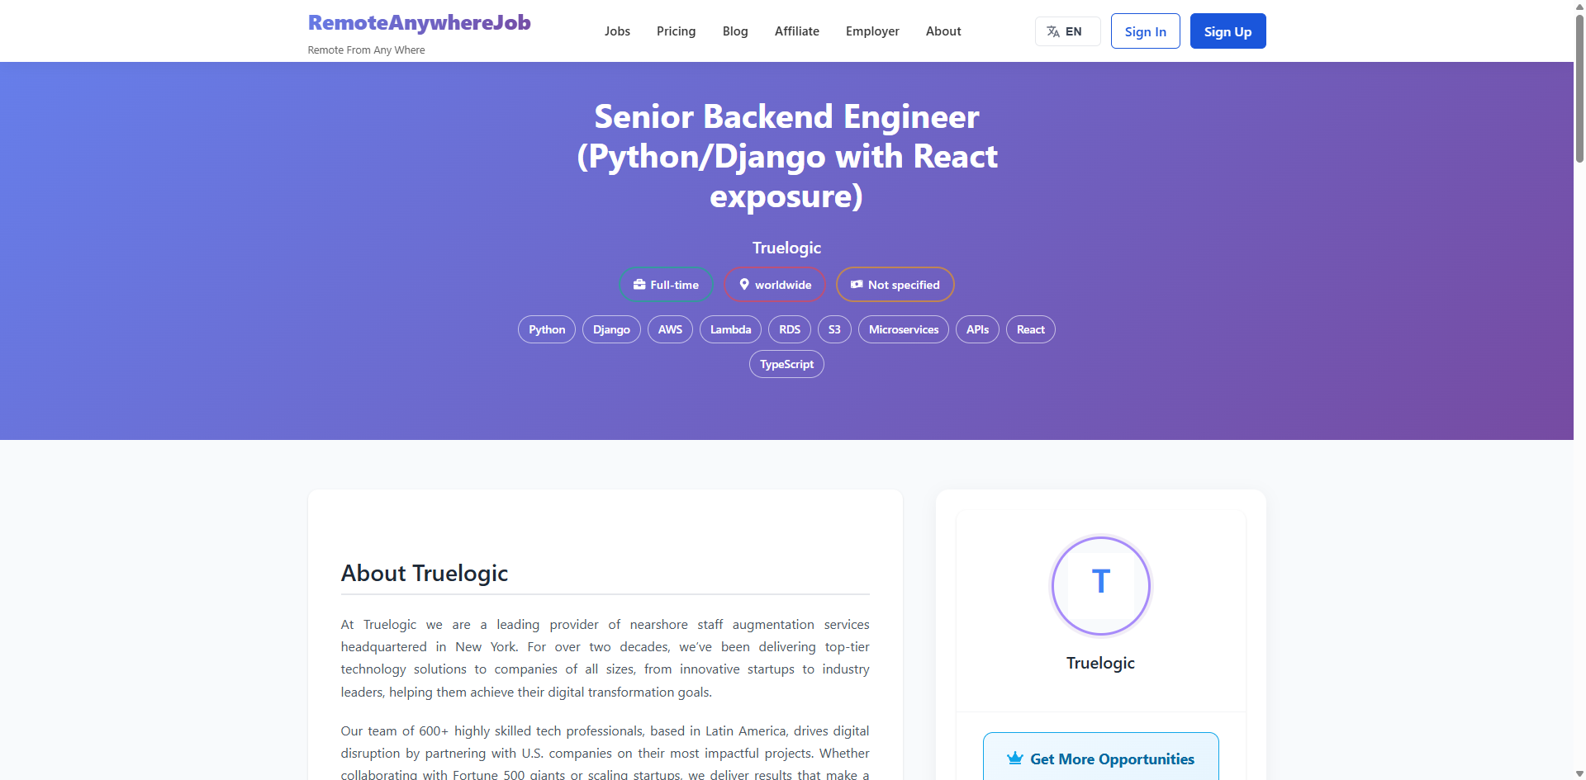Click the Not specified salary badge
The width and height of the screenshot is (1586, 780).
tap(895, 285)
